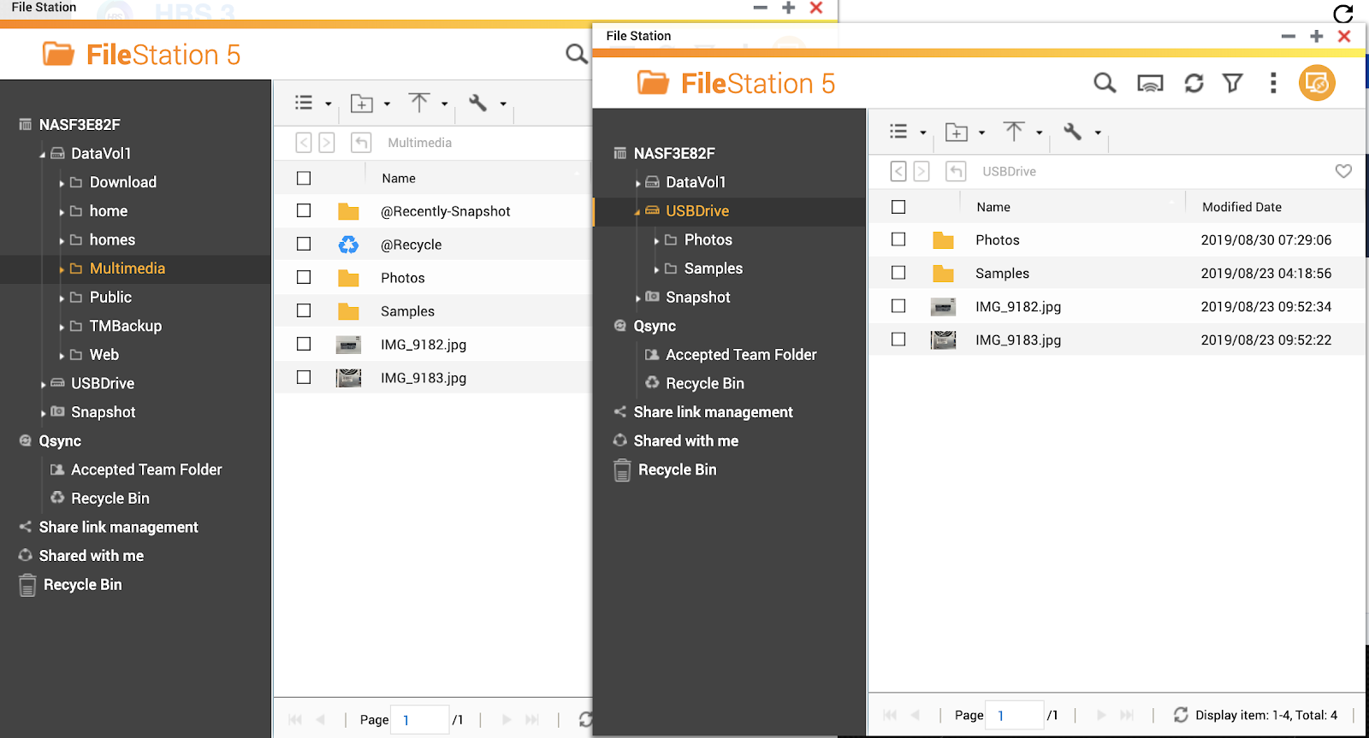Tick the select-all checkbox in Multimedia list header
The height and width of the screenshot is (738, 1369).
tap(304, 178)
